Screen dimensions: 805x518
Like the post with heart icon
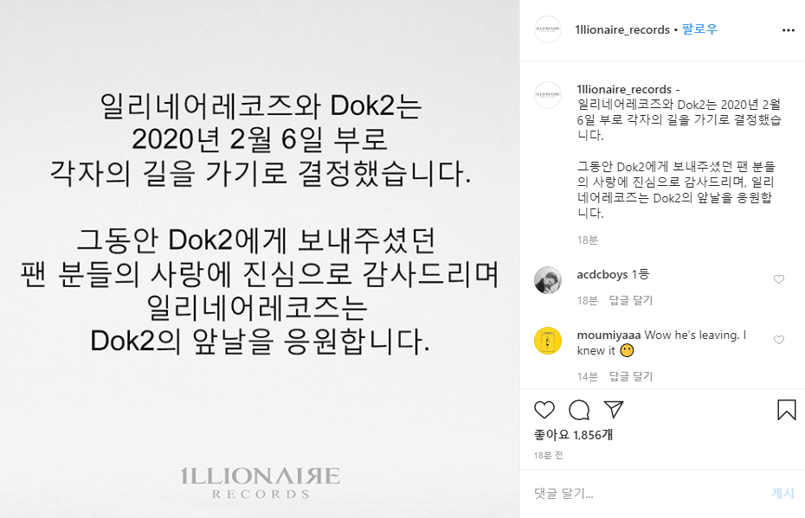tap(544, 410)
